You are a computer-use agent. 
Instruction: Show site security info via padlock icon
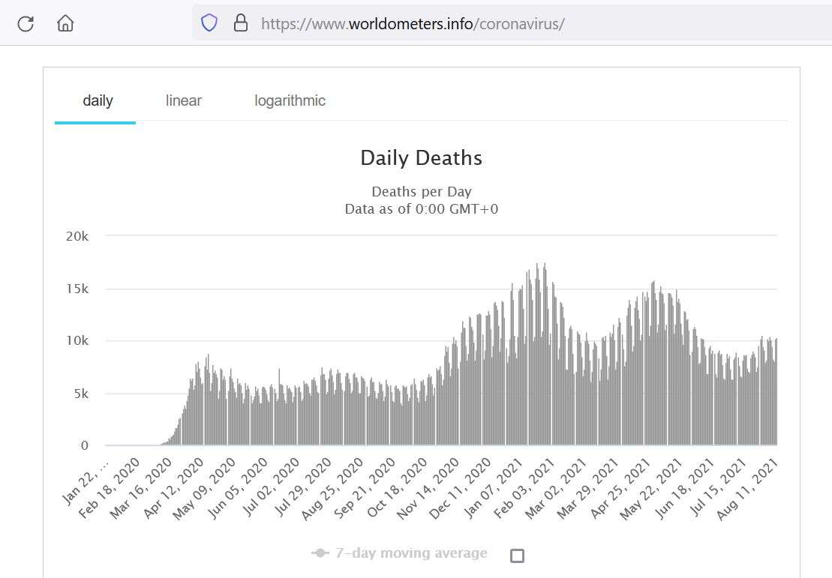(x=241, y=23)
